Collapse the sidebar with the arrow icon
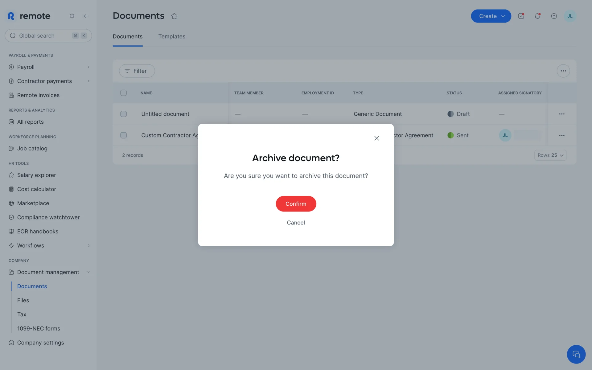Viewport: 592px width, 370px height. (85, 16)
